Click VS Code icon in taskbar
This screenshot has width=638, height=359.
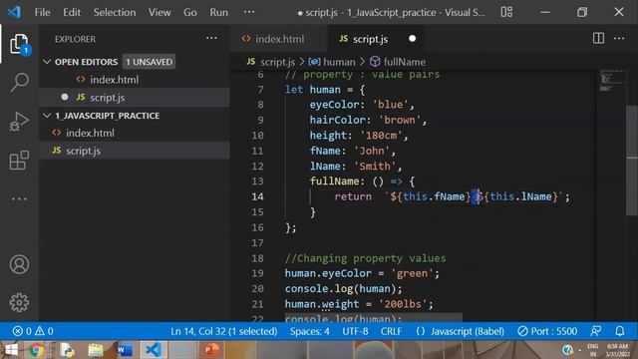[154, 350]
